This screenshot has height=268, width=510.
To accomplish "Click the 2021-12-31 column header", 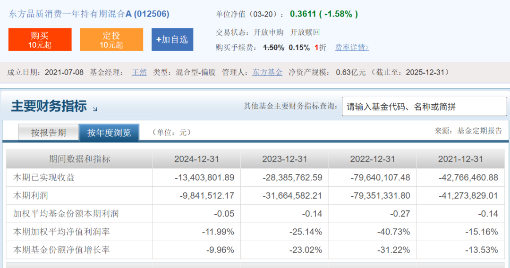I will coord(460,159).
